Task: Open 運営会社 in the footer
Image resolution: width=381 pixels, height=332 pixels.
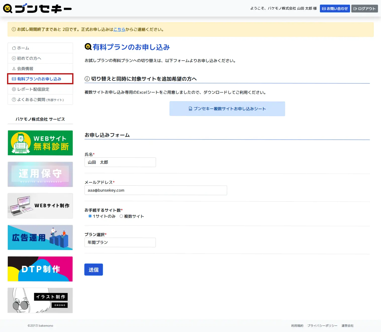Action: click(348, 326)
